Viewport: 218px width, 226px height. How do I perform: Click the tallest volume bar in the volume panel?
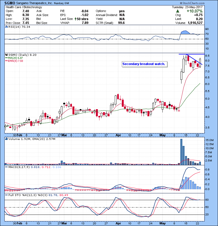click(x=181, y=152)
